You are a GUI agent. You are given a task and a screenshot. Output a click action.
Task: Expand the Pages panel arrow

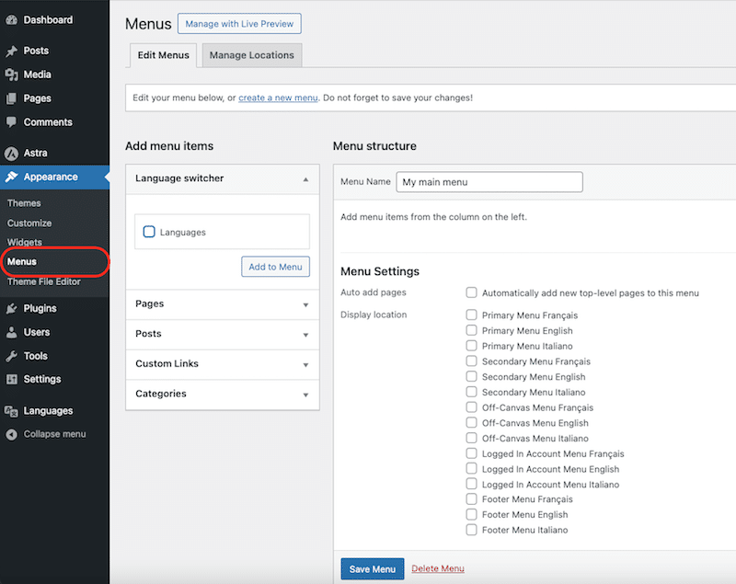point(305,304)
